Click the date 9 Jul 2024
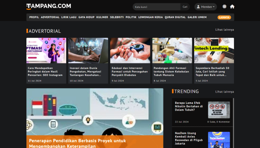This screenshot has width=260, height=148. pyautogui.click(x=118, y=81)
